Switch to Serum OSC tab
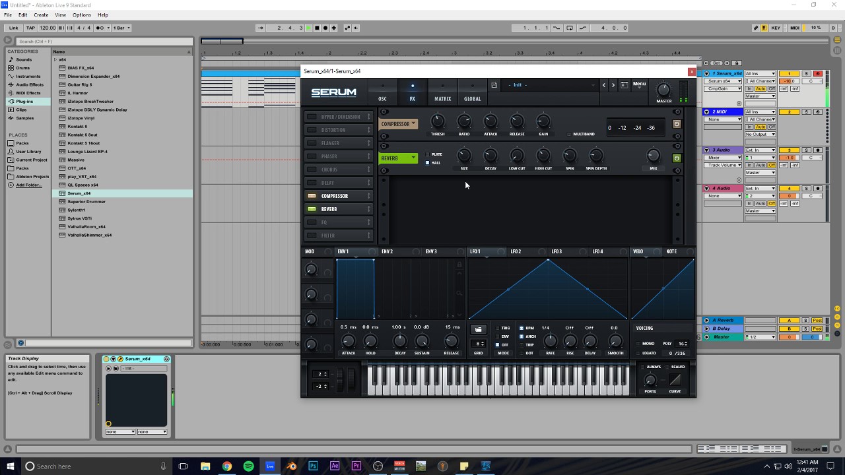This screenshot has height=475, width=845. (382, 92)
